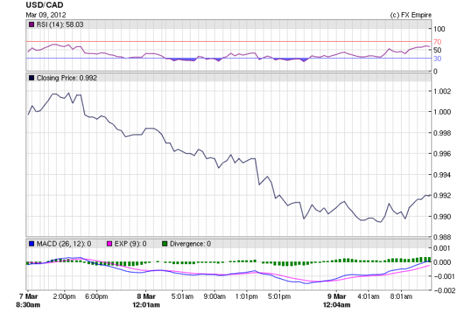Viewport: 457px width, 313px height.
Task: Click the '0.988' price axis label
Action: coord(442,237)
